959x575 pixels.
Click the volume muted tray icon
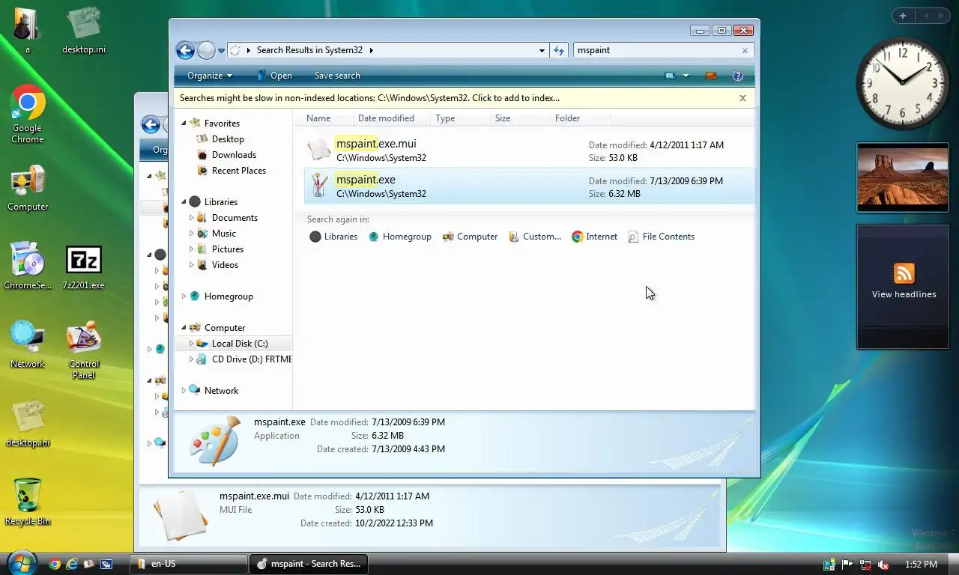click(883, 565)
